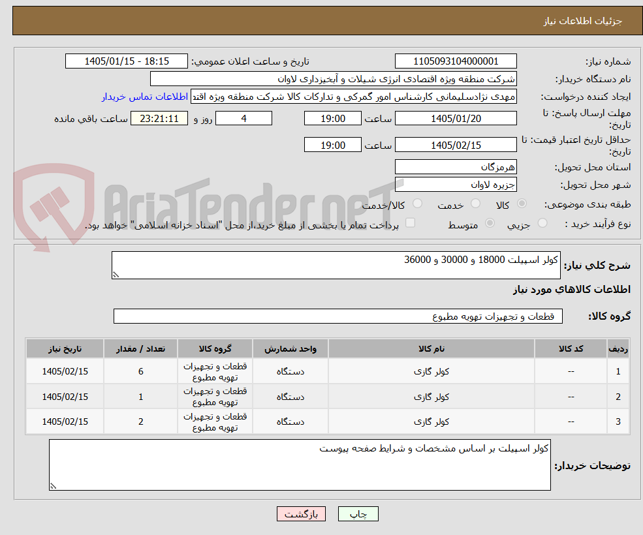
Task: Open buyer contact info link
Action: (x=145, y=97)
